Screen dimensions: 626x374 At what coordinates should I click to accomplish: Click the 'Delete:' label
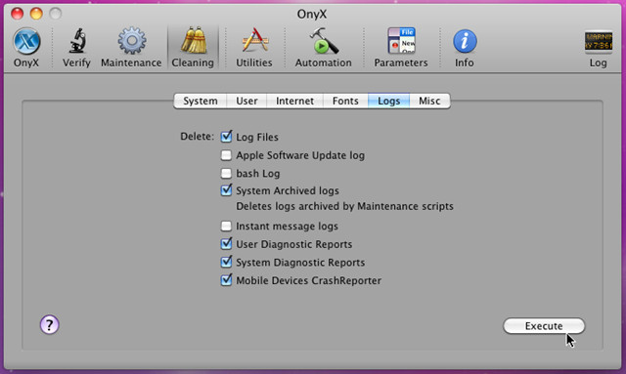point(198,137)
